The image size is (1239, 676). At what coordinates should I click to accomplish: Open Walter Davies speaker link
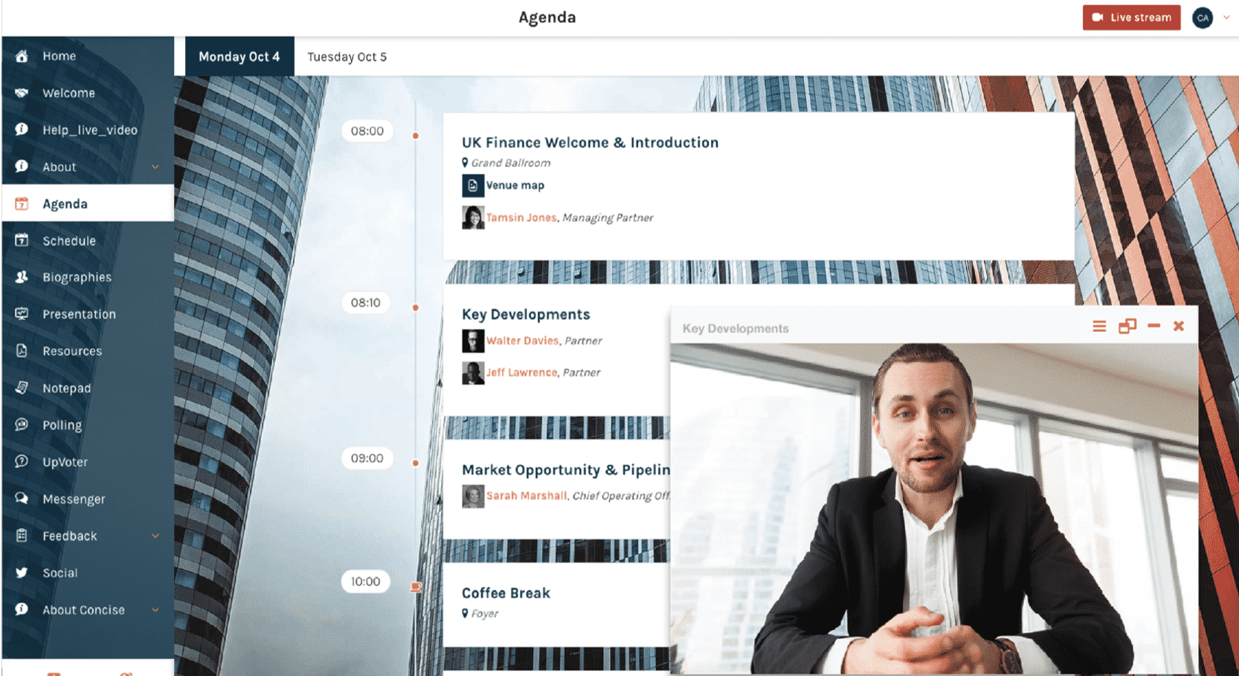[522, 341]
